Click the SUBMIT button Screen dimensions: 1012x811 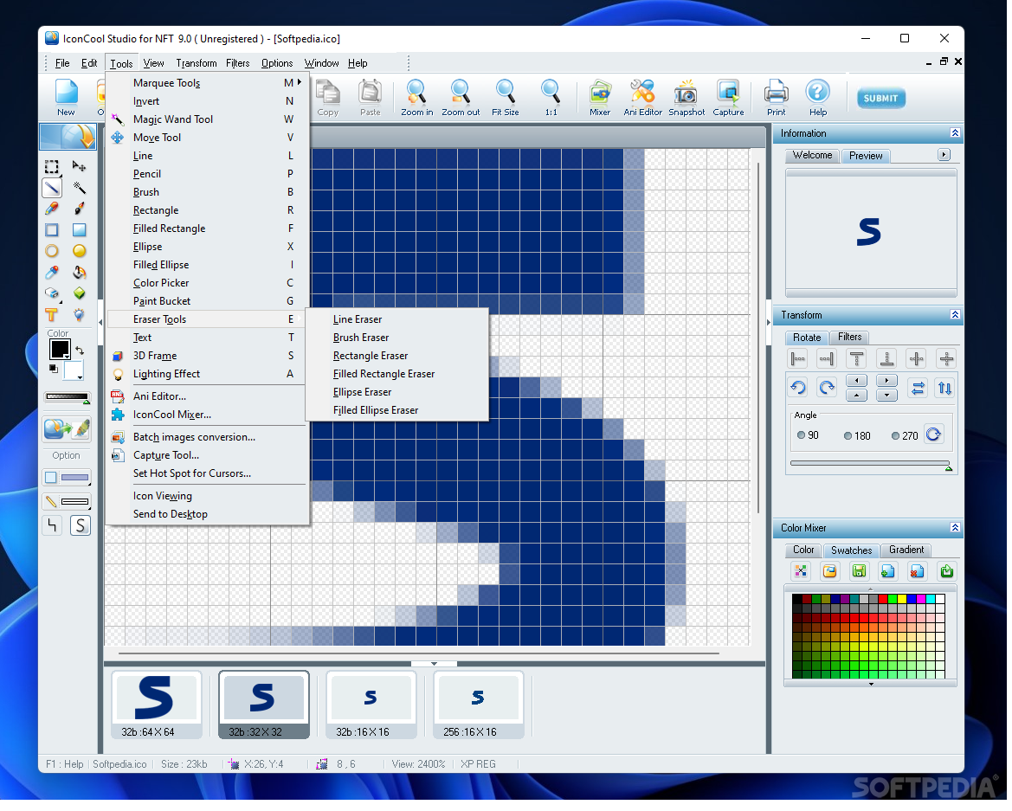(881, 98)
